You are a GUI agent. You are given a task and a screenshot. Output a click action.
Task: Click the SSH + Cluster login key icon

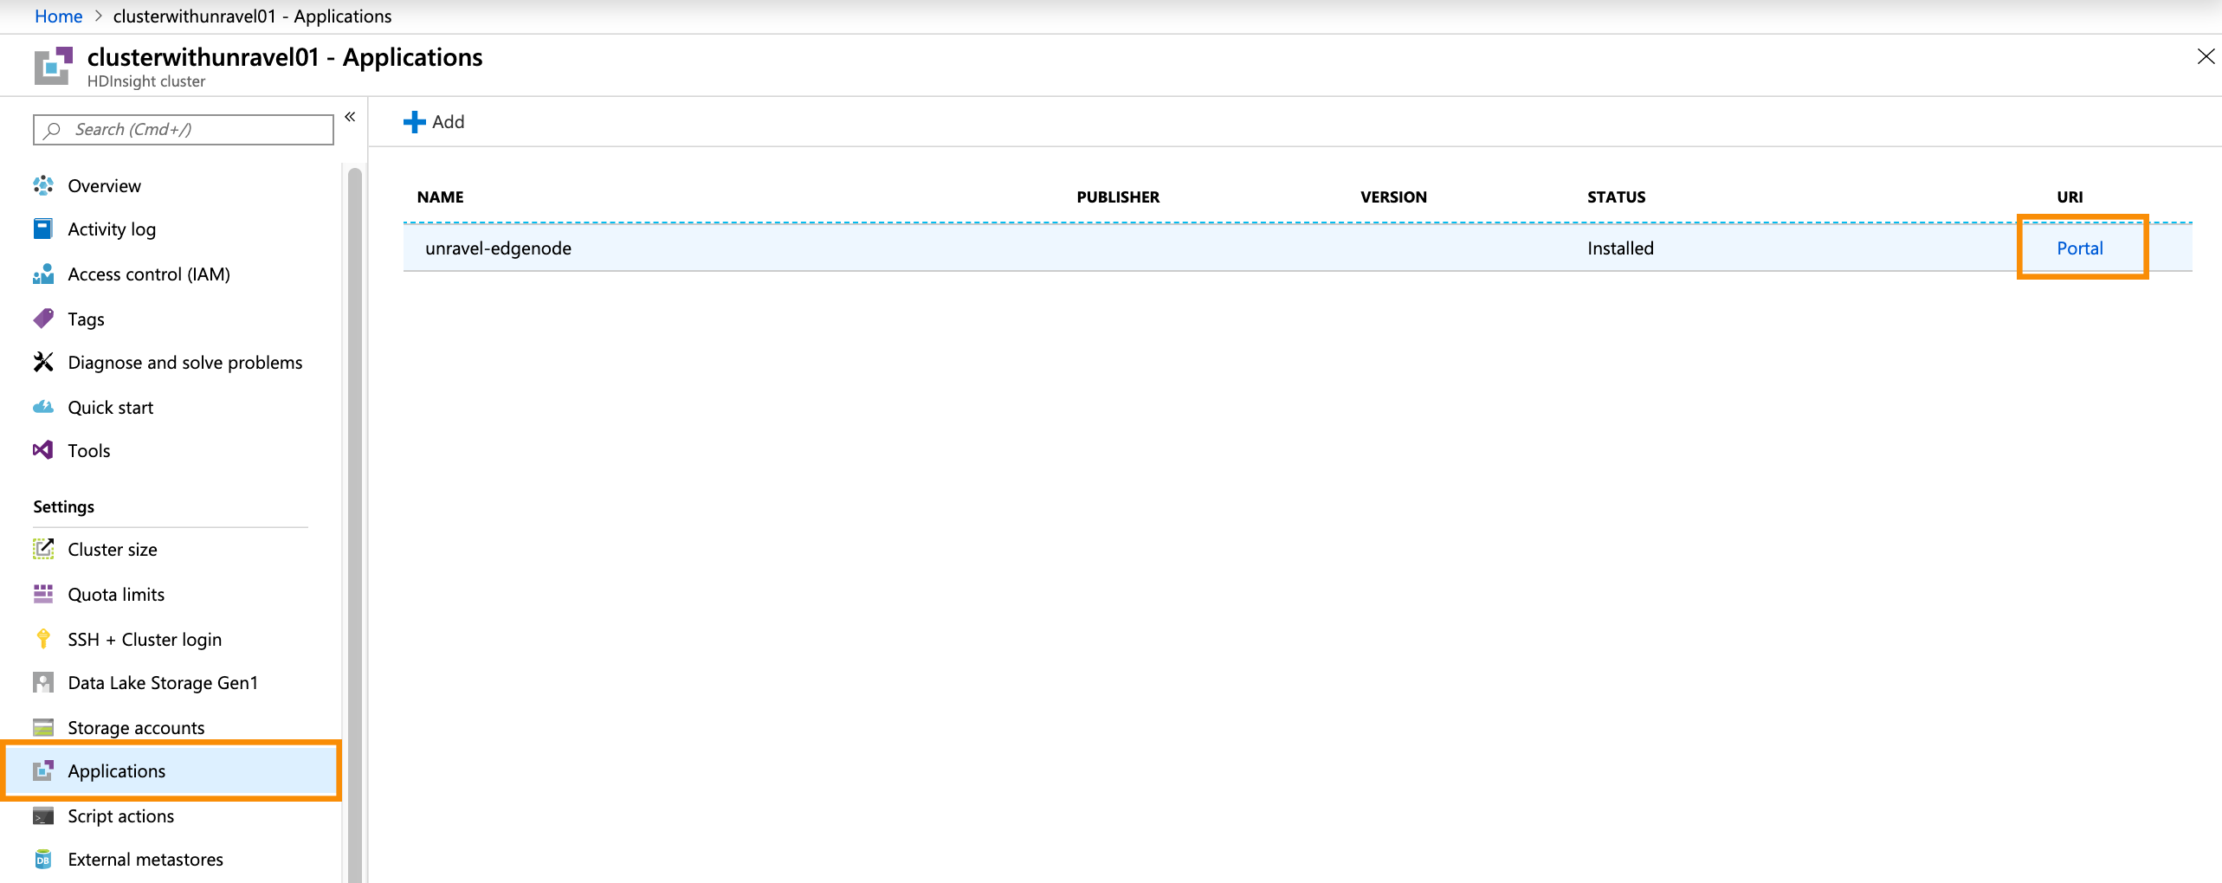pyautogui.click(x=43, y=640)
